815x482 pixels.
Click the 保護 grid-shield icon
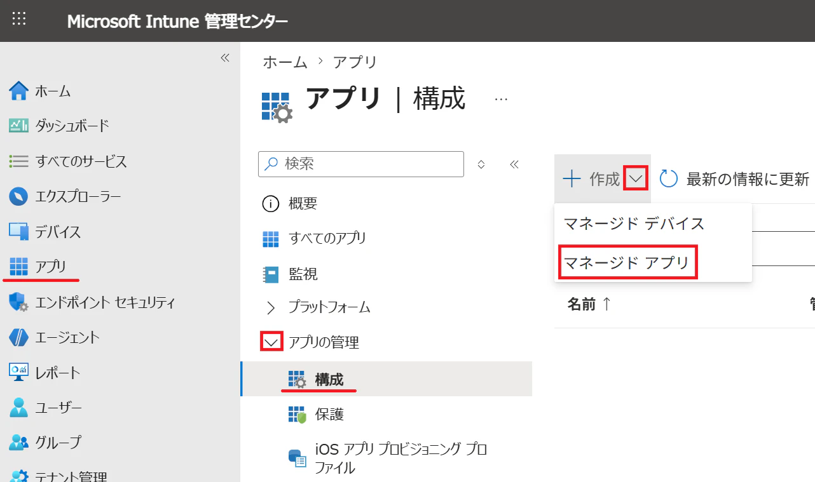[x=297, y=415]
